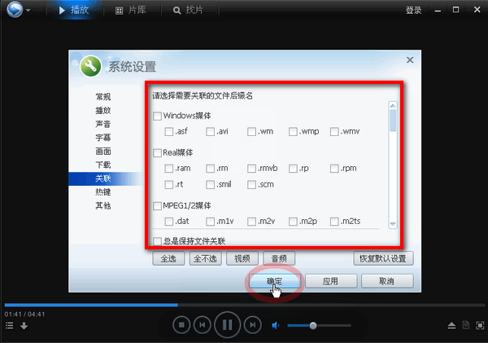
Task: Select 声音 settings category
Action: (x=103, y=124)
